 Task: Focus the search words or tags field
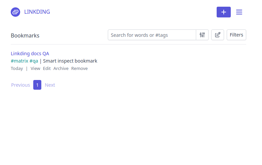coord(152,35)
